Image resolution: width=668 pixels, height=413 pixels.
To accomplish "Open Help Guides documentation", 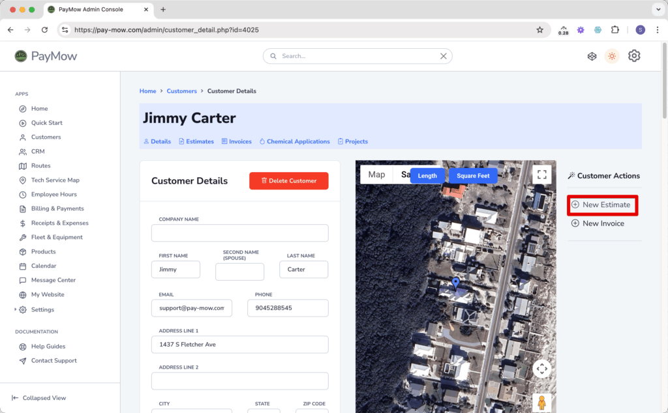I will coord(42,346).
